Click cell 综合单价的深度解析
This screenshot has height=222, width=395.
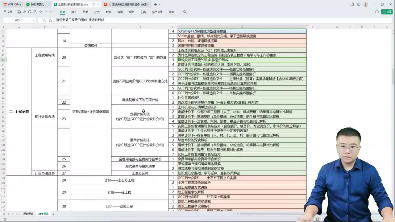[x=242, y=140]
